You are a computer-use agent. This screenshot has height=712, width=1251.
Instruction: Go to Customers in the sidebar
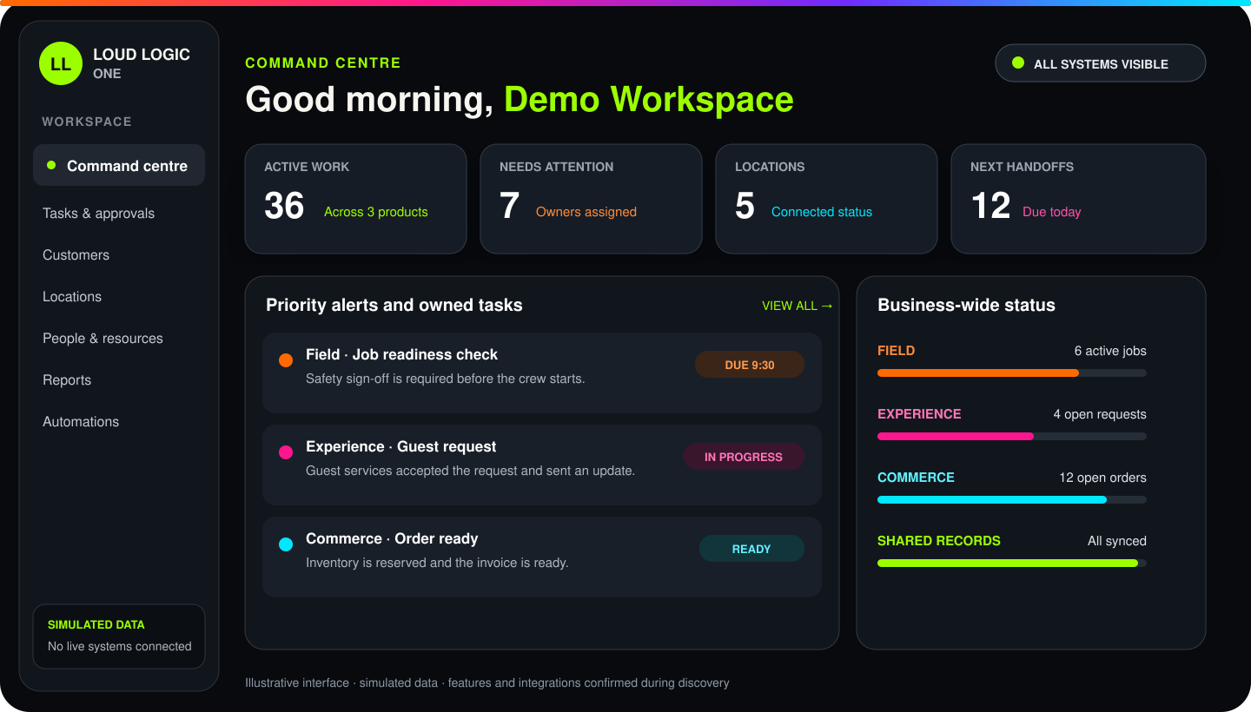point(76,255)
